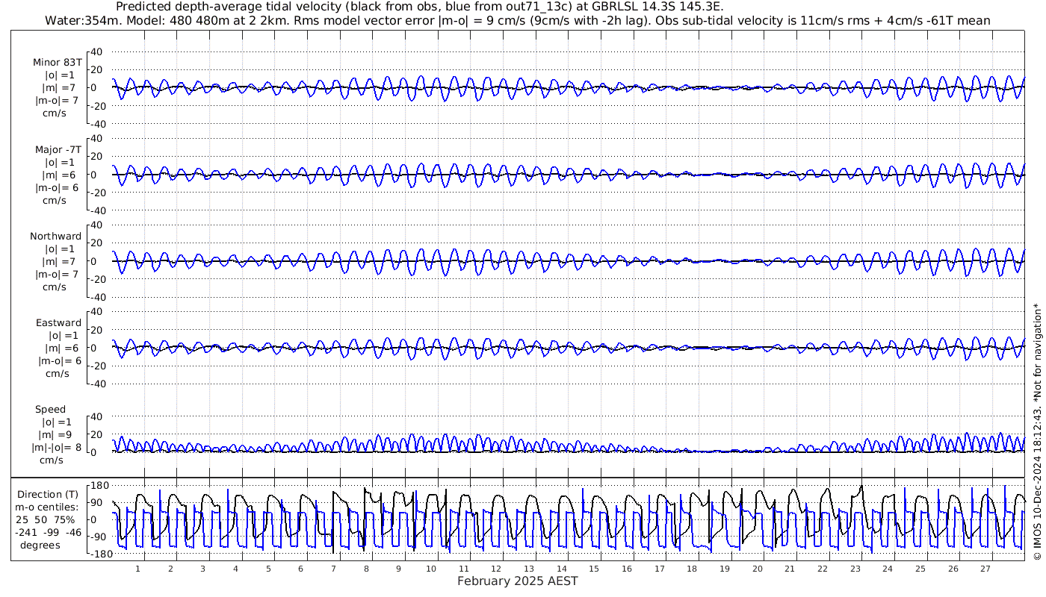
Task: Click '180' tick on Direction axis
Action: [x=99, y=486]
